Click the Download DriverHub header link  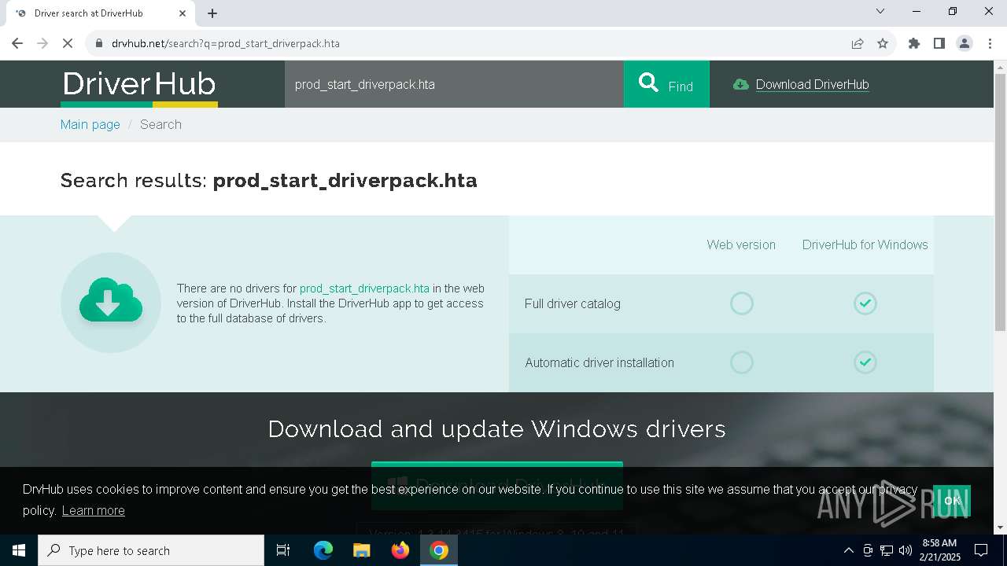(812, 85)
